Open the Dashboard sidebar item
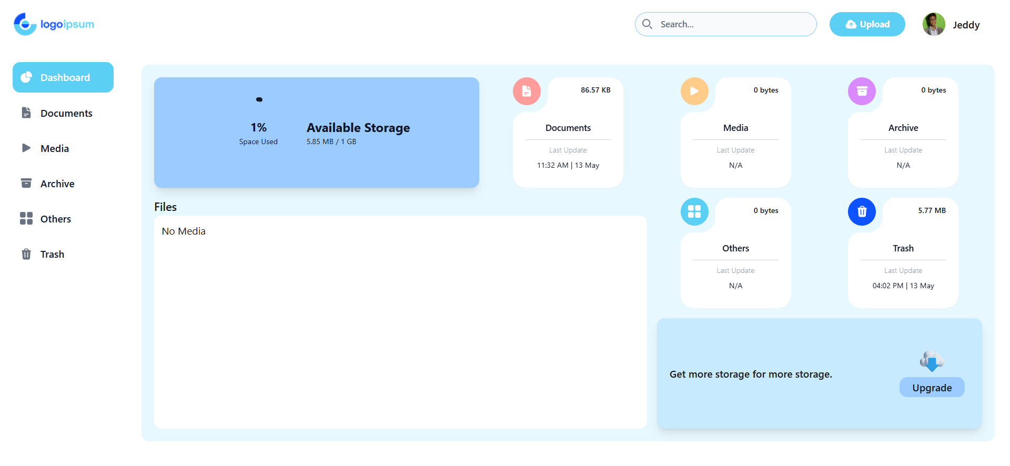 [x=63, y=77]
